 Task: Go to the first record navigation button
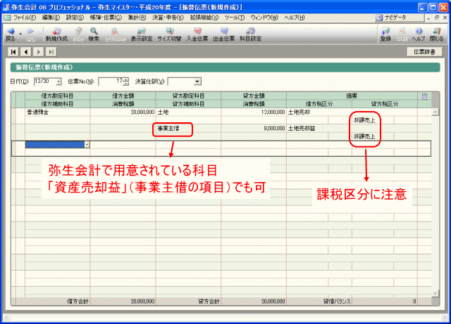pos(13,52)
